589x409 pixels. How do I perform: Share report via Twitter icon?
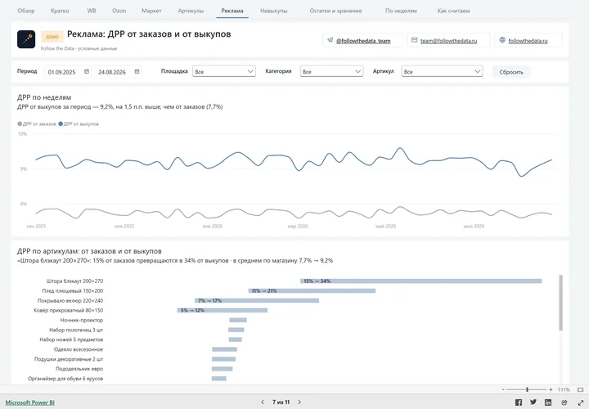(x=533, y=402)
